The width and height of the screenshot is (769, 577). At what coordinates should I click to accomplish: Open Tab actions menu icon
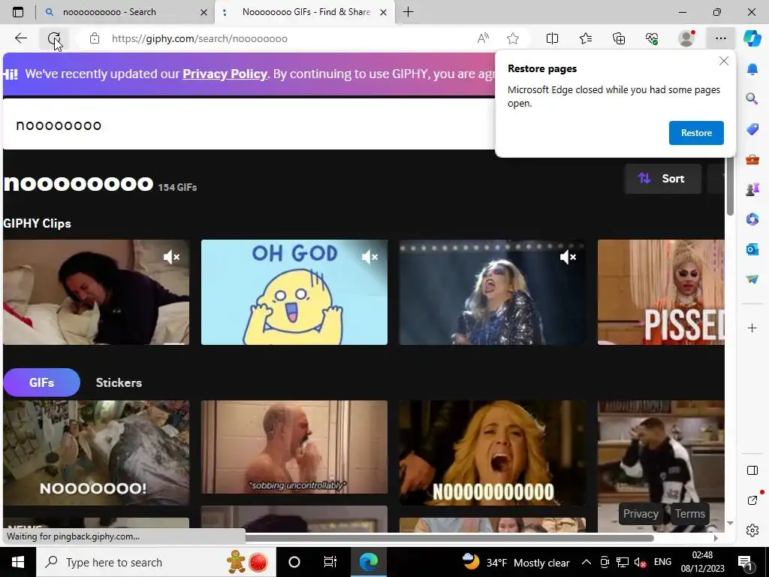pos(18,12)
